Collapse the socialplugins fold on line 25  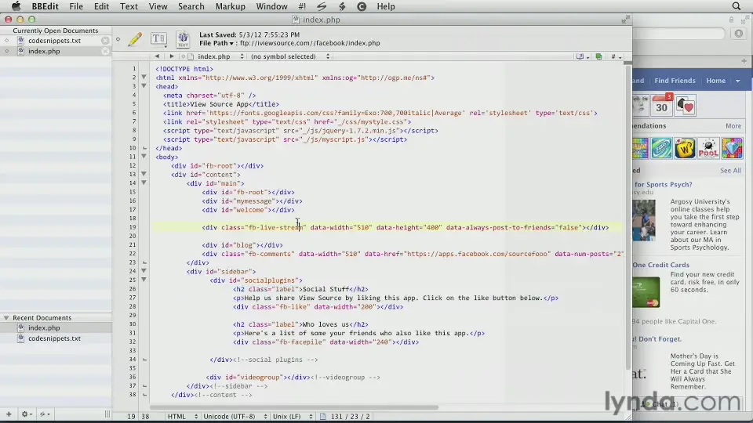pyautogui.click(x=144, y=280)
